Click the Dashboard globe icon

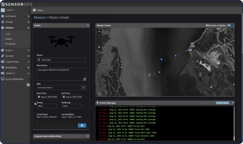coord(3,16)
